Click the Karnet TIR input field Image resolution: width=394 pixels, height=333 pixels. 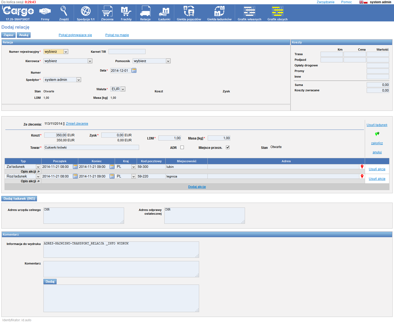(x=127, y=52)
